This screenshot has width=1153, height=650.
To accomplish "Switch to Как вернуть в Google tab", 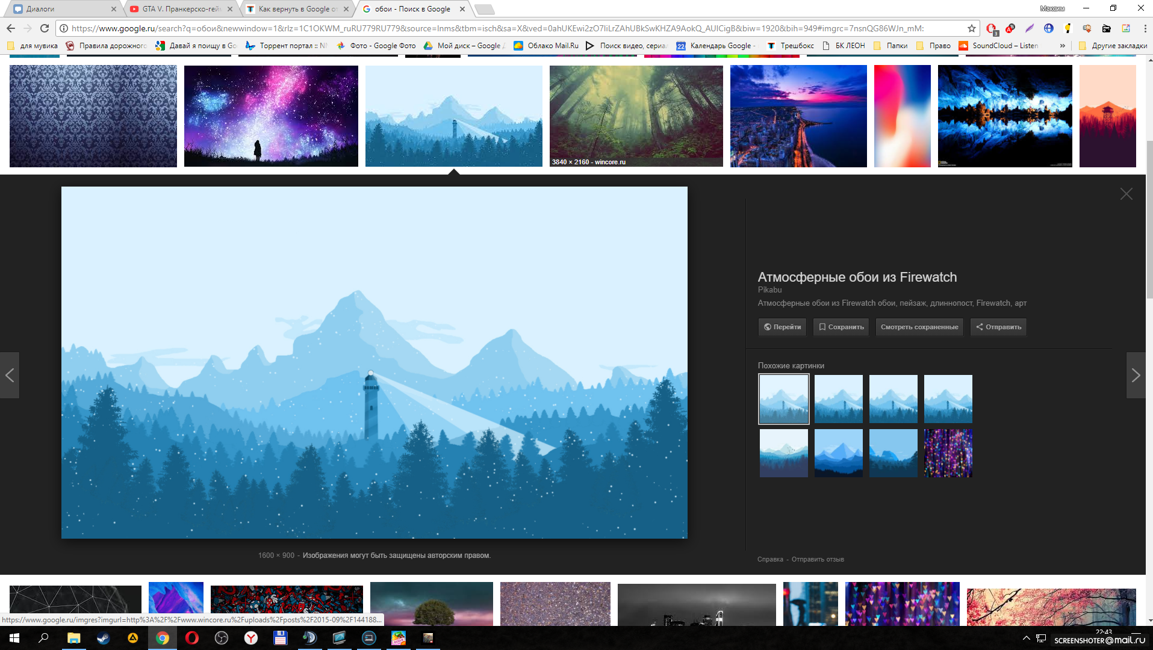I will (297, 9).
